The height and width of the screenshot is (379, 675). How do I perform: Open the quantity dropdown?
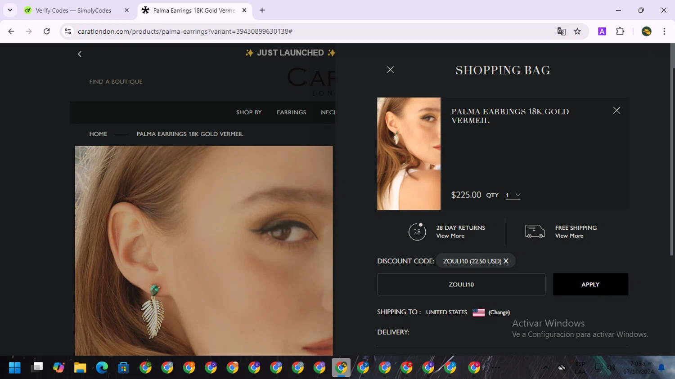pyautogui.click(x=513, y=195)
